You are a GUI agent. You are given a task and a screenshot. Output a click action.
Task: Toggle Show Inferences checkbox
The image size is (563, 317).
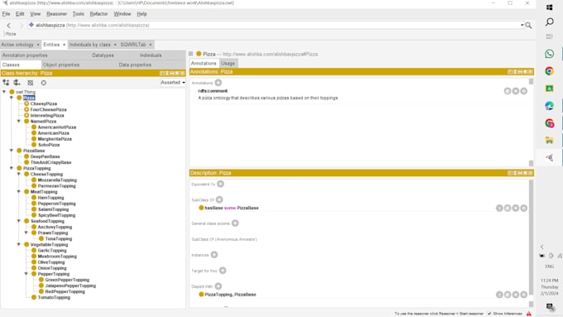(x=489, y=314)
